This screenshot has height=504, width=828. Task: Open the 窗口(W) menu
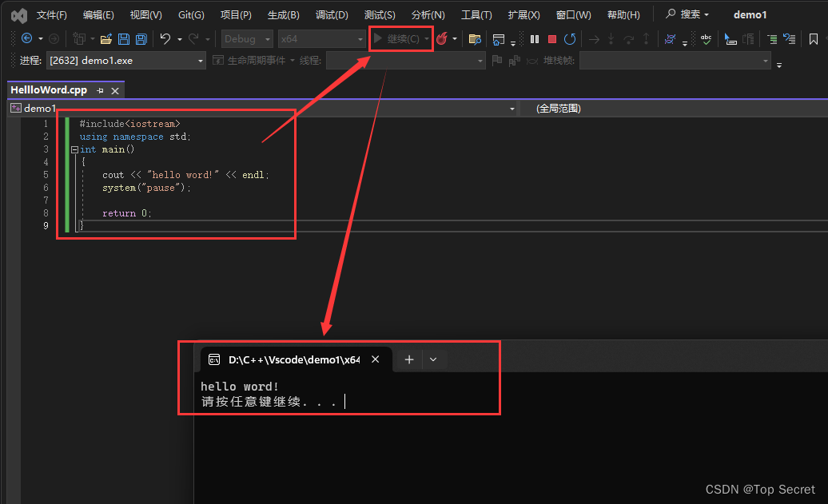[x=574, y=15]
